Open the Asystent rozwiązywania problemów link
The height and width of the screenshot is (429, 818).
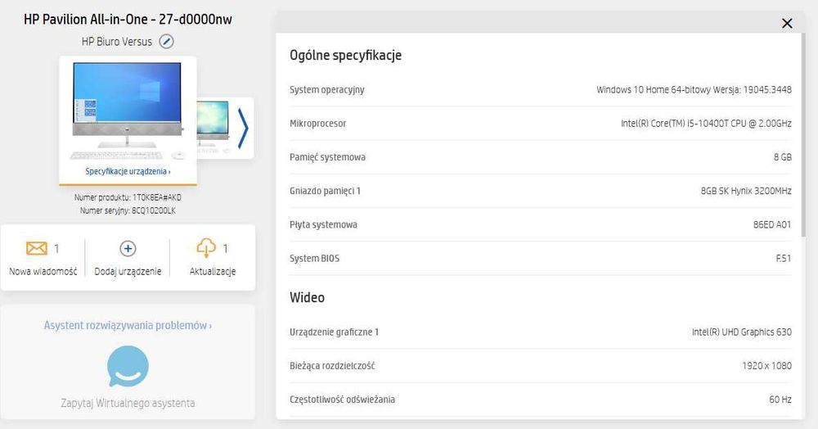tap(128, 325)
